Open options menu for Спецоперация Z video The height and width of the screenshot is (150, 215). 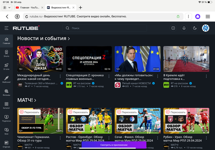[109, 76]
